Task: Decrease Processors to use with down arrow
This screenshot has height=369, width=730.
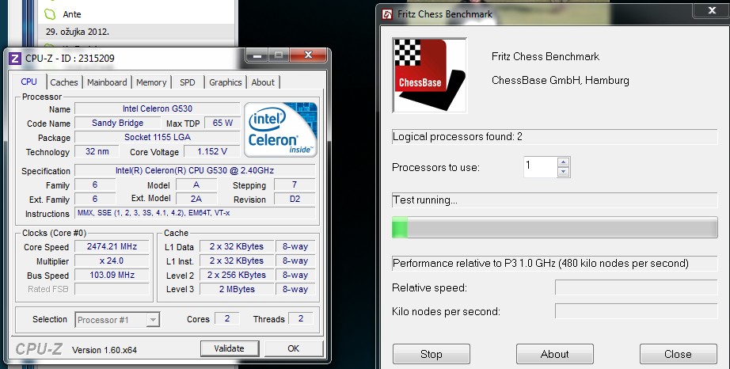Action: click(563, 172)
